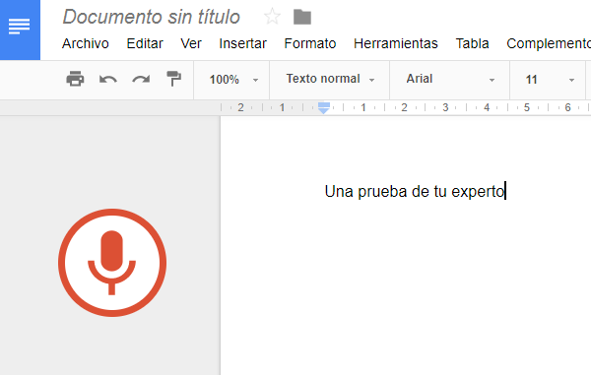Click the blue indent marker on ruler

coord(324,107)
